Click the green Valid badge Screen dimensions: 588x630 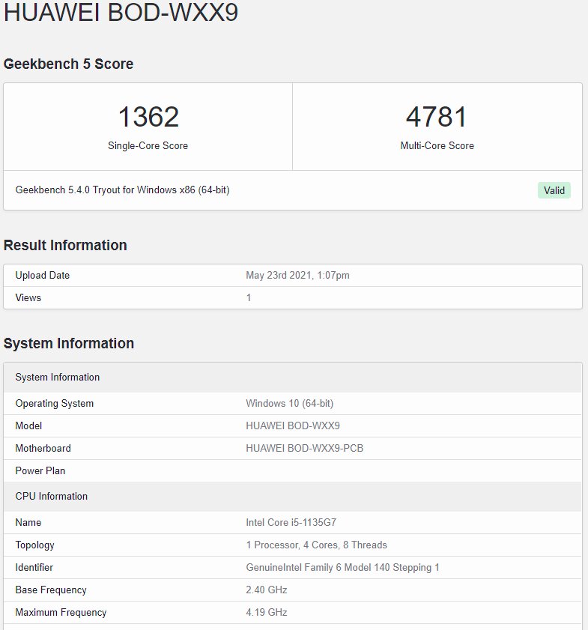[554, 190]
